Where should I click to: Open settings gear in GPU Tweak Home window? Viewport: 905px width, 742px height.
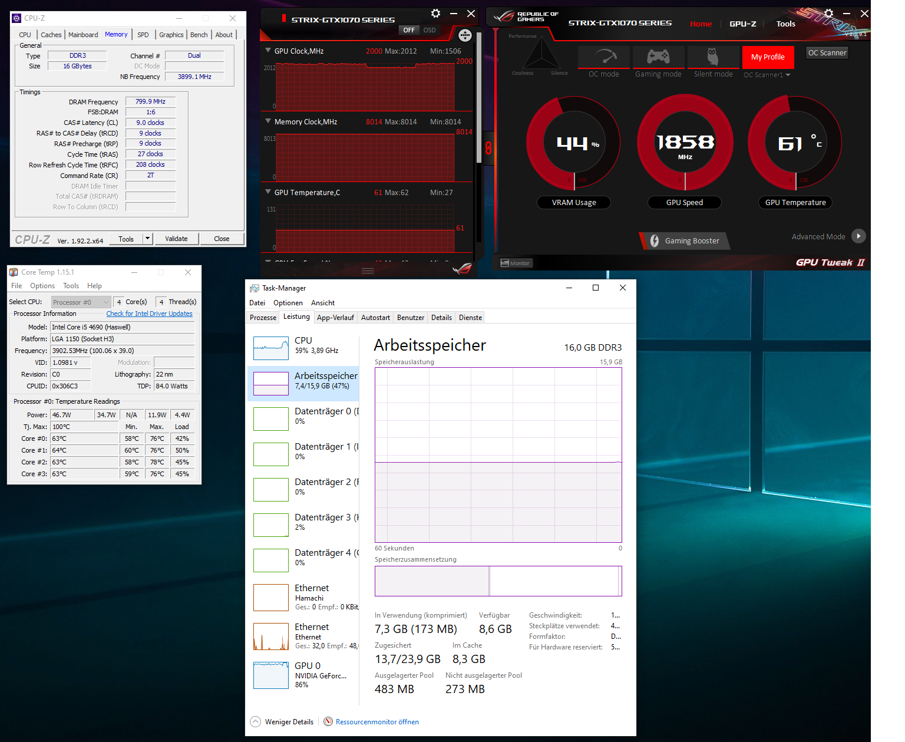coord(828,13)
